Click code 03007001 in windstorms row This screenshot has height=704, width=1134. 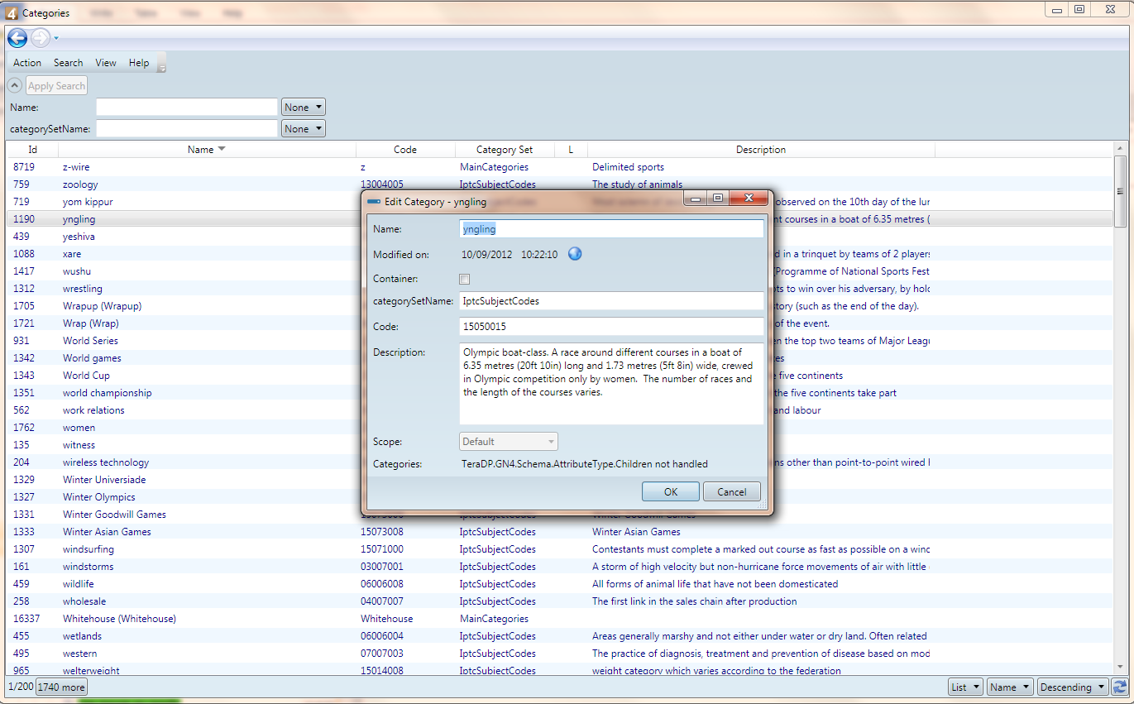point(382,567)
